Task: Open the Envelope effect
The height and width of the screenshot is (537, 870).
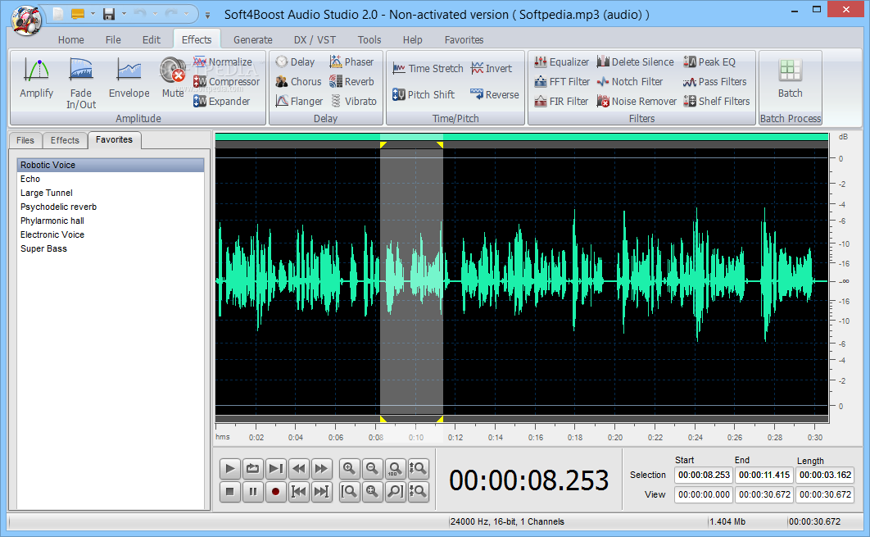Action: (x=129, y=80)
